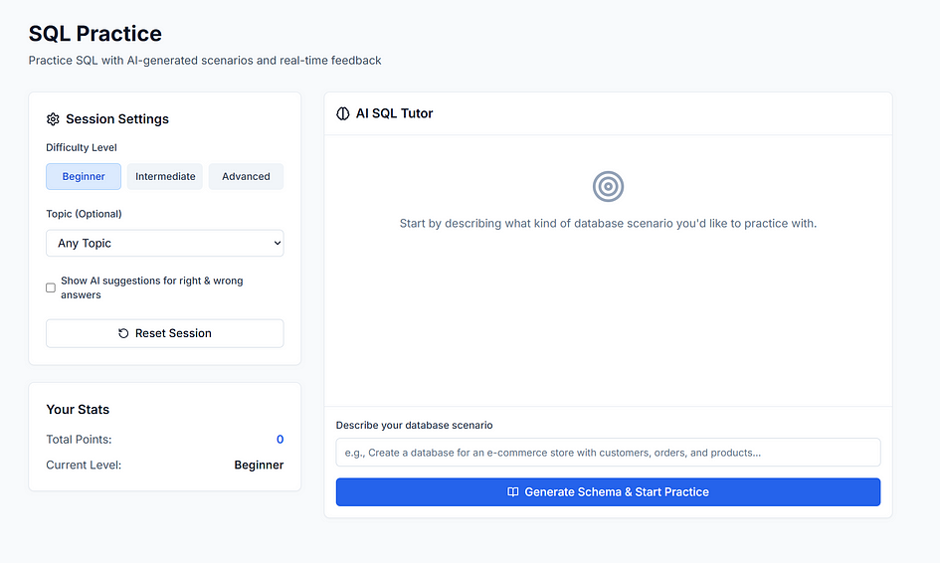Click the Current Level value Beginner
This screenshot has height=563, width=940.
click(259, 466)
